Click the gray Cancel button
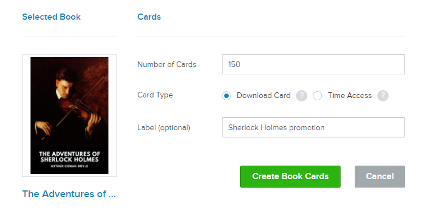The image size is (427, 218). [380, 176]
